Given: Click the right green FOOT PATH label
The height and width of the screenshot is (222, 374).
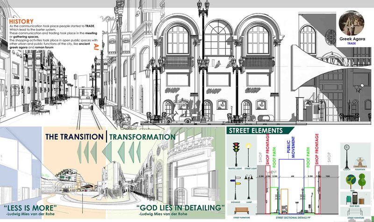Looking at the screenshot, I should pos(308,157).
